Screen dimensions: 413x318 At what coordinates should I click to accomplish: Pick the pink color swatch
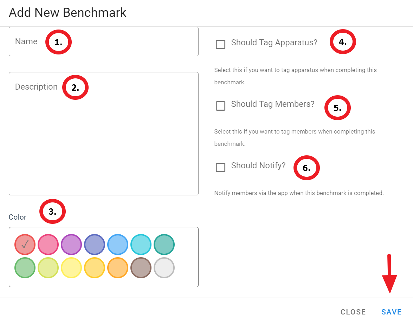tap(48, 244)
